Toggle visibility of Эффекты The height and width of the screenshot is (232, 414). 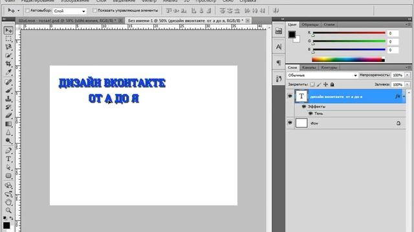click(303, 106)
